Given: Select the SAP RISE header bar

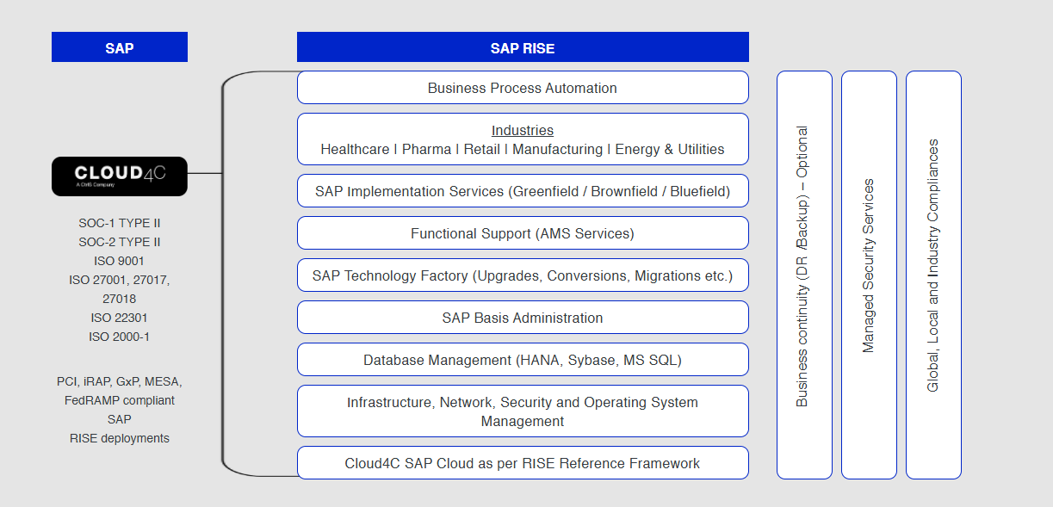Looking at the screenshot, I should pos(522,47).
